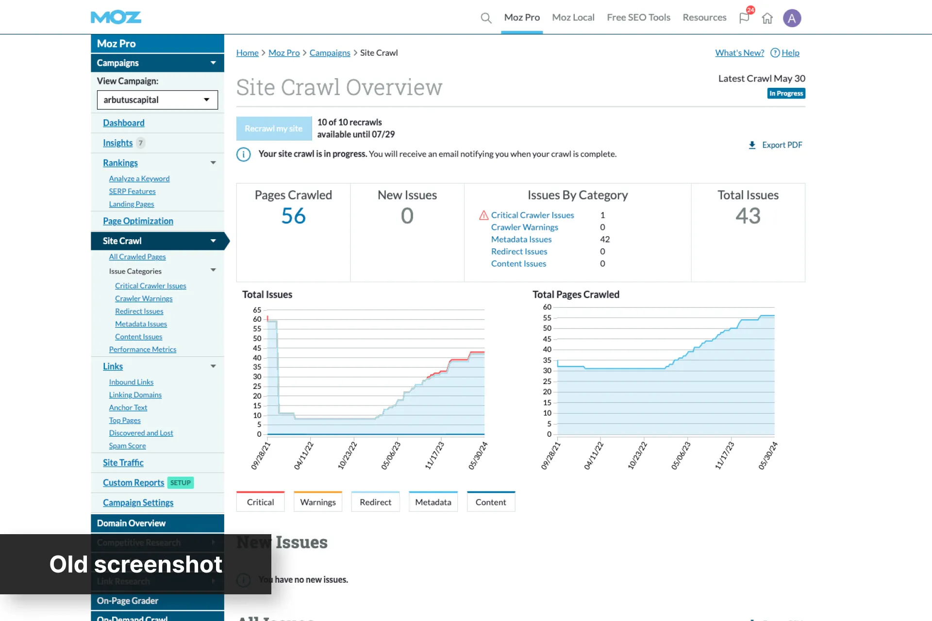The width and height of the screenshot is (932, 621).
Task: Open the search magnifier icon
Action: pos(486,18)
